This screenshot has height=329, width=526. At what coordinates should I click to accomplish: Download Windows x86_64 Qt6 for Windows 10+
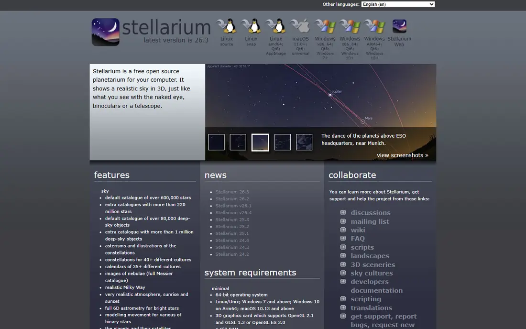[350, 39]
